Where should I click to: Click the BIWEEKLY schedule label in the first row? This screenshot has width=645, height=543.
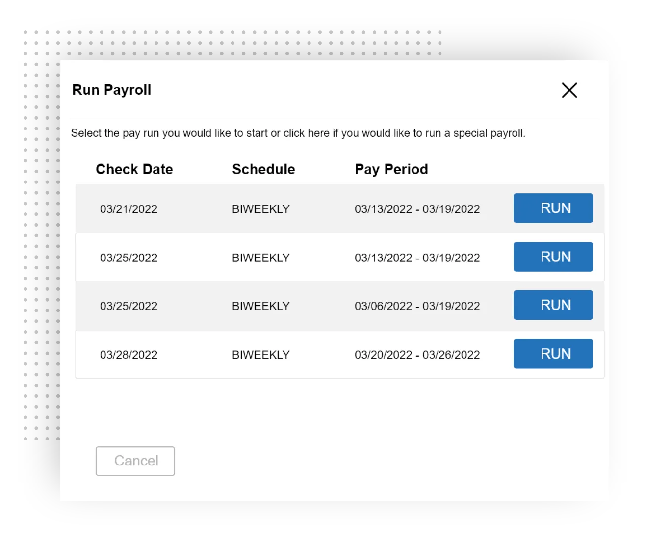260,208
